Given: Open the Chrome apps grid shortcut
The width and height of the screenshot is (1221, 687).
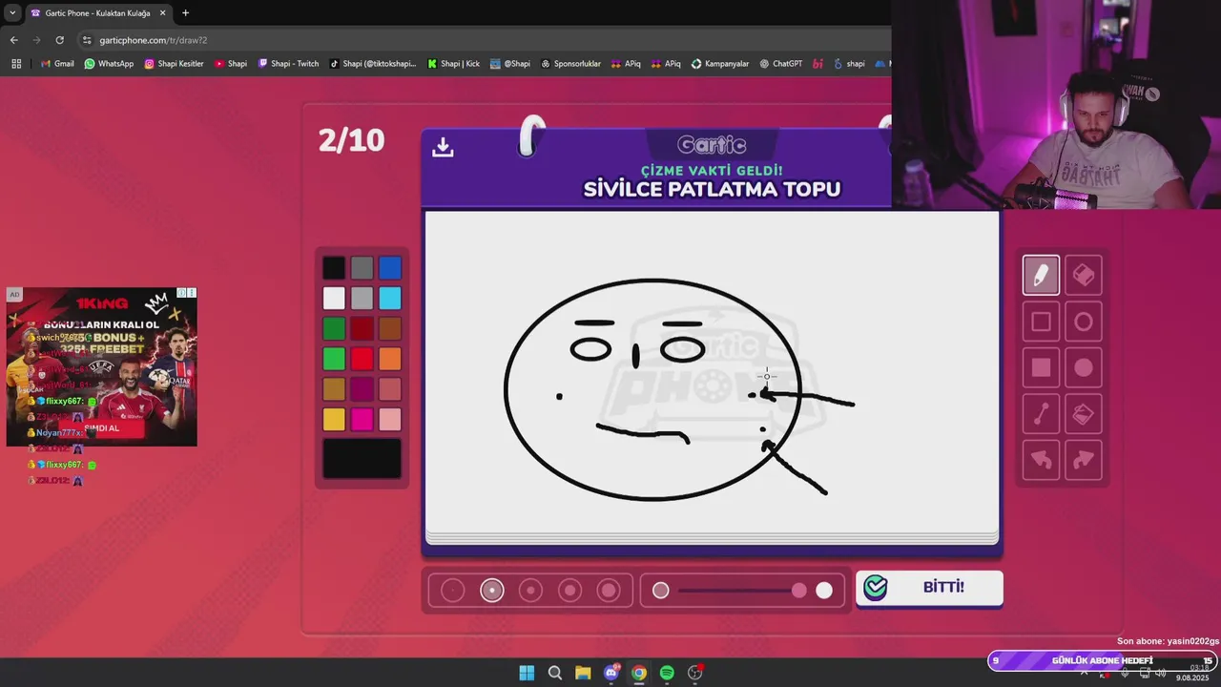Looking at the screenshot, I should point(16,64).
